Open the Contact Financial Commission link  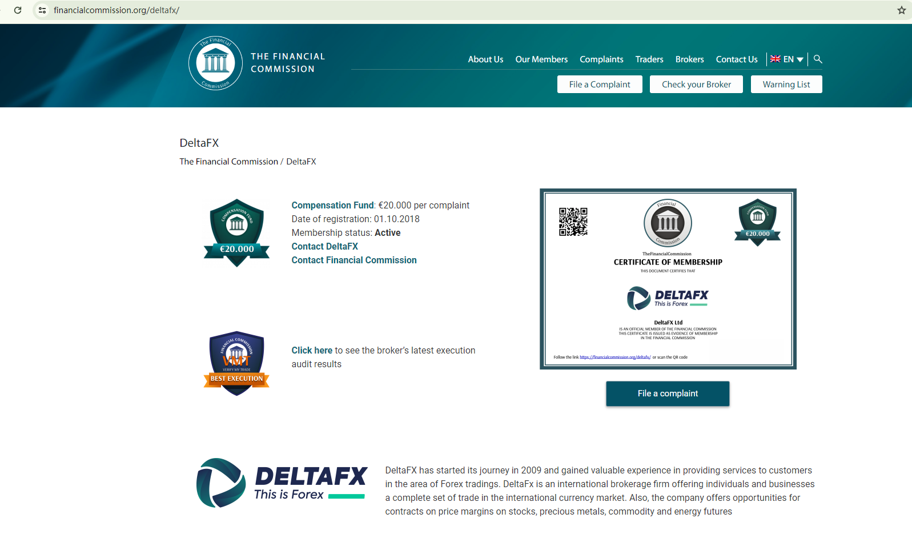354,260
